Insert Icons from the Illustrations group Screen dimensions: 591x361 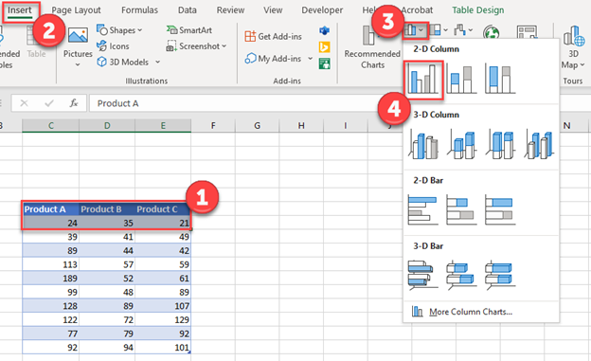coord(113,46)
